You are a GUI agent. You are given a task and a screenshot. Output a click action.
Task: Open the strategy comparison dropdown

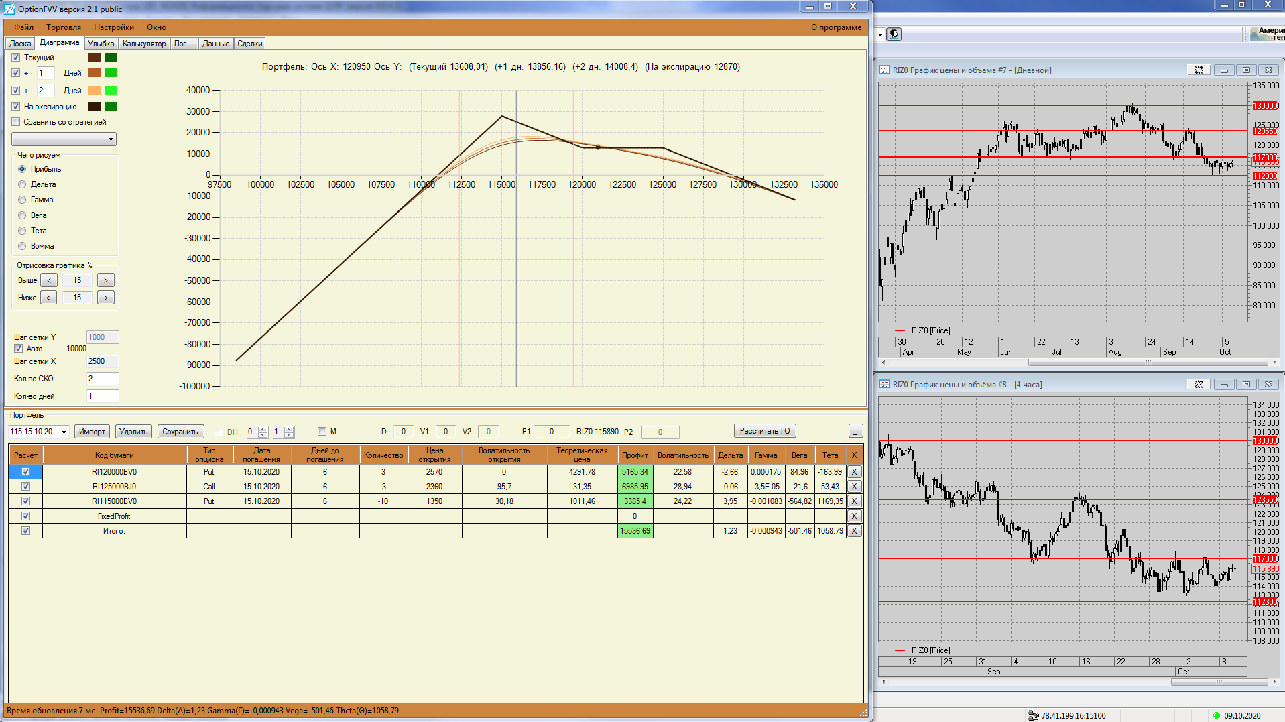click(x=64, y=139)
